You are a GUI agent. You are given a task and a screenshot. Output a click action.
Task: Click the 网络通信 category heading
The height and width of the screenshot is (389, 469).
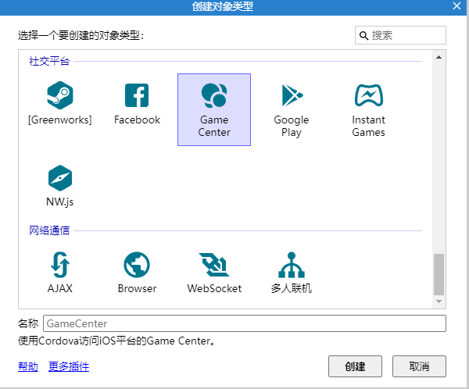coord(49,230)
